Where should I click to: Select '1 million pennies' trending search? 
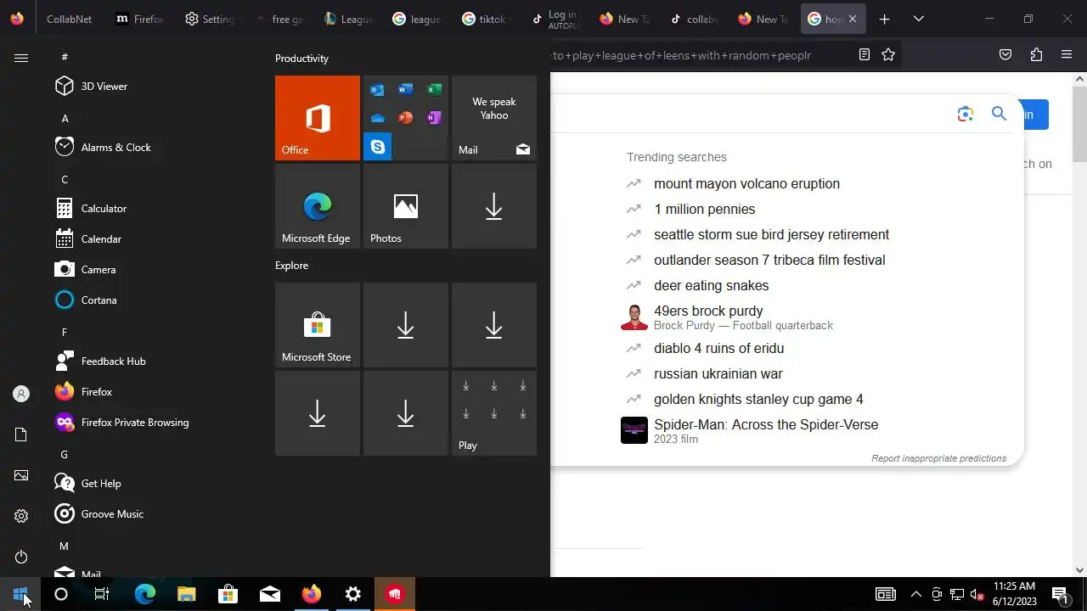click(704, 209)
